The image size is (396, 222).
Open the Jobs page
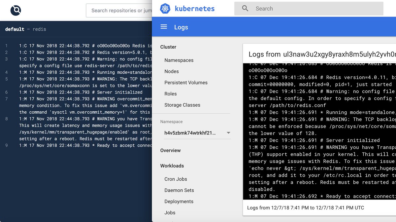tap(170, 212)
